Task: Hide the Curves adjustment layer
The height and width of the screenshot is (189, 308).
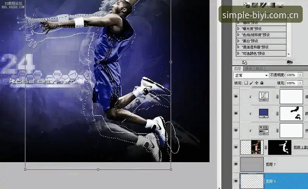Action: [236, 96]
